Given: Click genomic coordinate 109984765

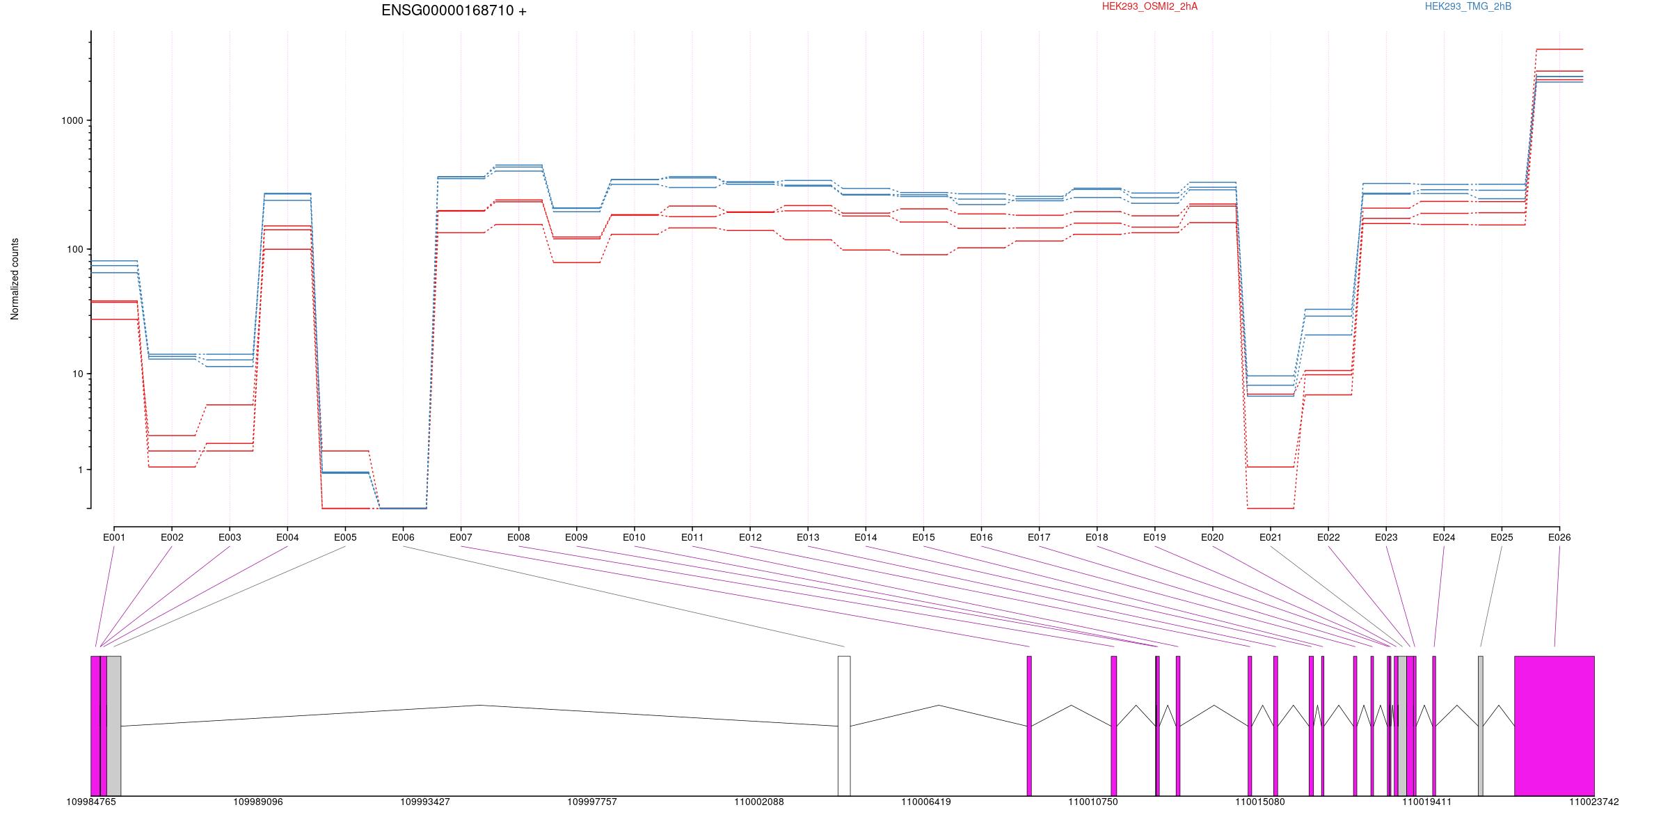Looking at the screenshot, I should 91,802.
